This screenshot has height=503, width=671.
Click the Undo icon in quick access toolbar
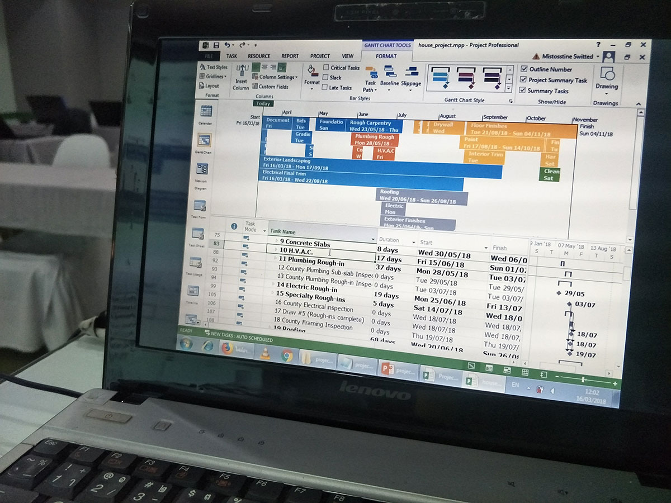pos(227,45)
